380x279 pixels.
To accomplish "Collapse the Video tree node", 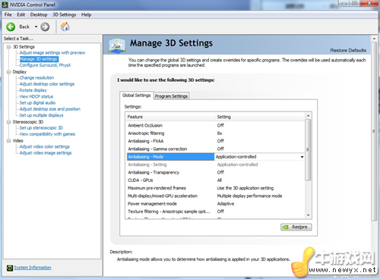I will click(9, 140).
